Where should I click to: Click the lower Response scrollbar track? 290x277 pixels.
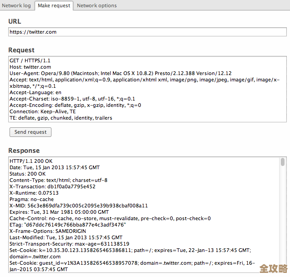point(283,227)
